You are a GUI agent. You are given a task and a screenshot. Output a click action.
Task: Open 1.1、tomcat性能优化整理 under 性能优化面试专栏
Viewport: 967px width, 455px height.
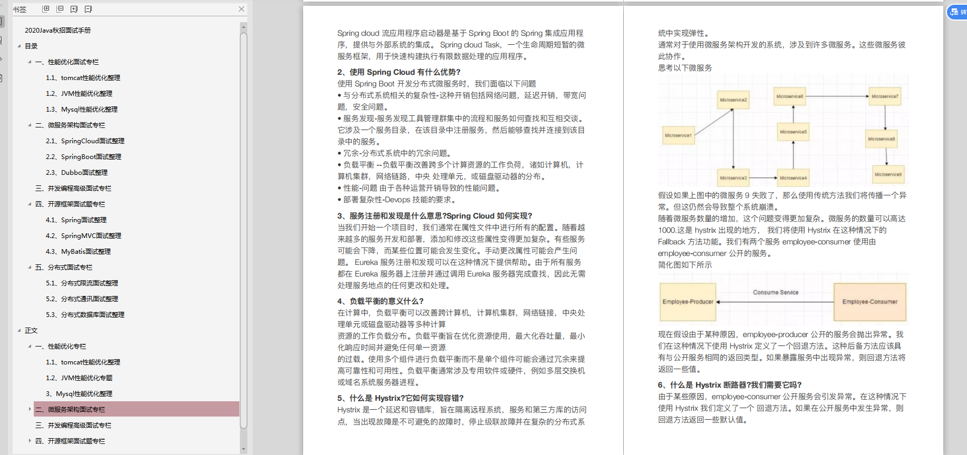coord(83,77)
